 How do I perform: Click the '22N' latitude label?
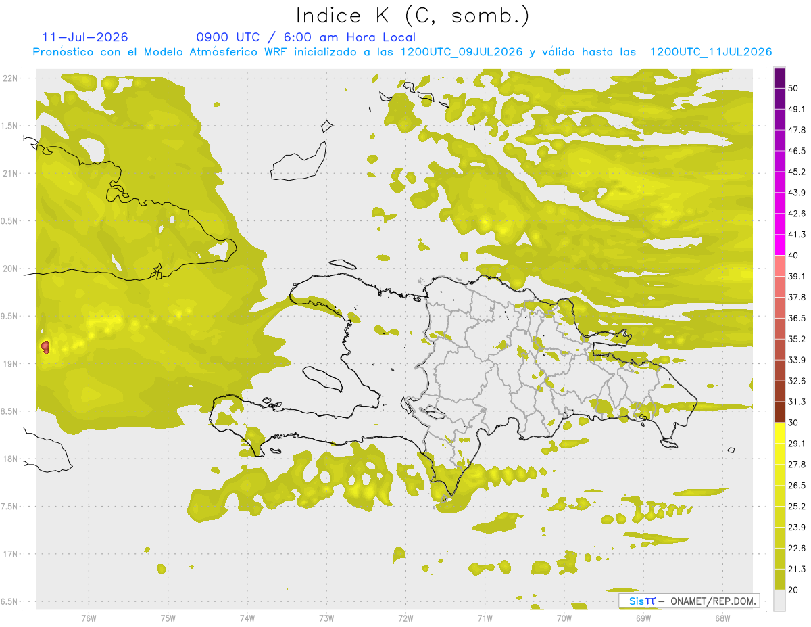pos(11,78)
